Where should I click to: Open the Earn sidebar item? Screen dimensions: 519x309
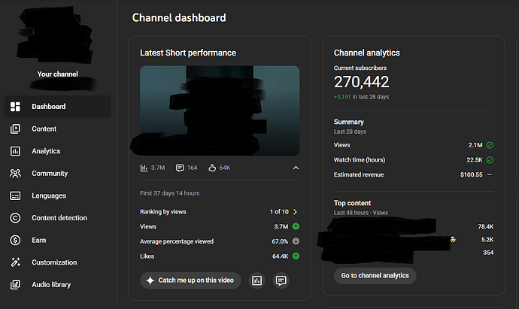[58, 240]
